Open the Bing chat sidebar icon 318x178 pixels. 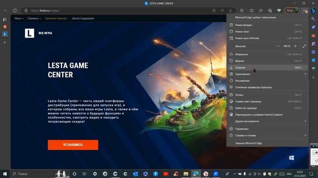(314, 10)
